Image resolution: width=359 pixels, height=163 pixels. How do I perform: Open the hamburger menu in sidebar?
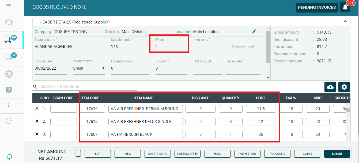click(x=9, y=6)
